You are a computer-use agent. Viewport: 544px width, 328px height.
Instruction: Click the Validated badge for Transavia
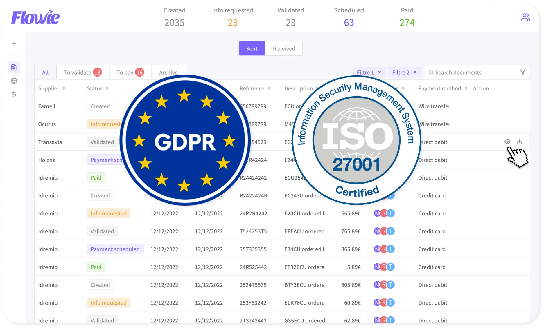(102, 142)
